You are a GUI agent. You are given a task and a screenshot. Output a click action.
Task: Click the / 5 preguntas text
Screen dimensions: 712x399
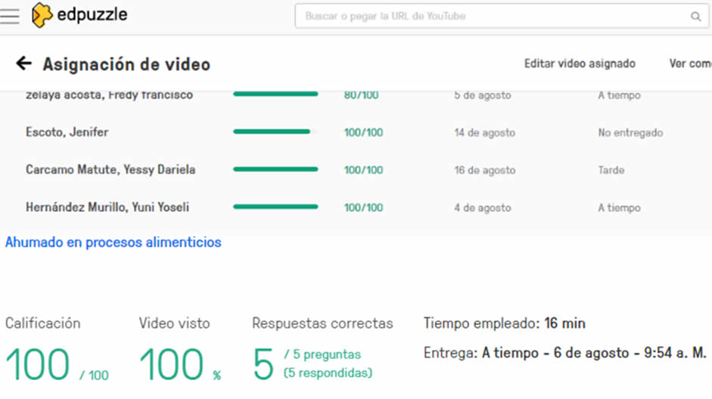tap(322, 354)
